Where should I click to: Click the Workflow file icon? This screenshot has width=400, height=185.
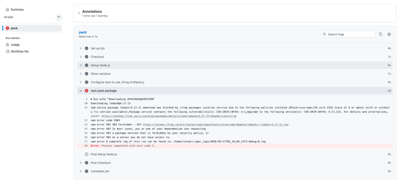(7, 51)
